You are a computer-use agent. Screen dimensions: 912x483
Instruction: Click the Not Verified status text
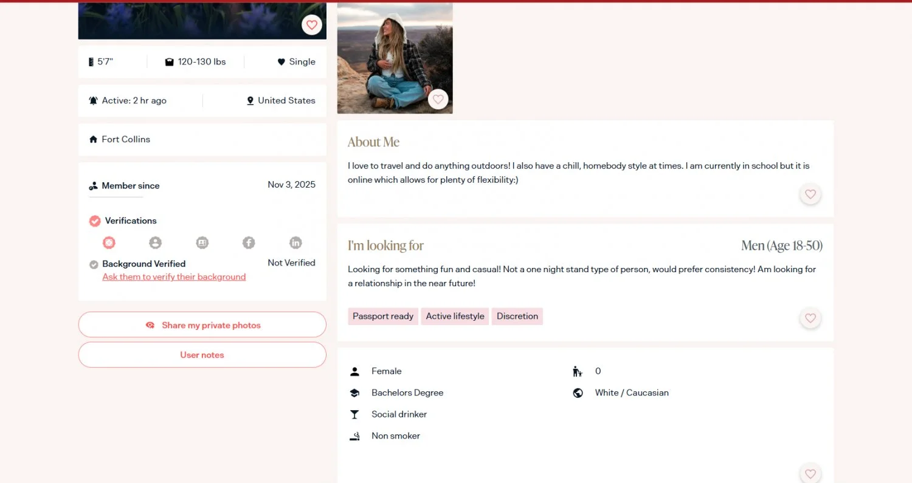[x=291, y=263]
